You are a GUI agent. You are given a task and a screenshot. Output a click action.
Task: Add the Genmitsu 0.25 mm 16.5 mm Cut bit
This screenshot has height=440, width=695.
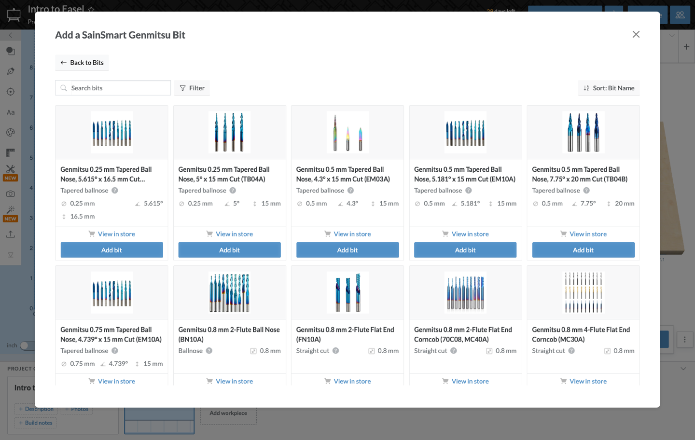(x=112, y=250)
